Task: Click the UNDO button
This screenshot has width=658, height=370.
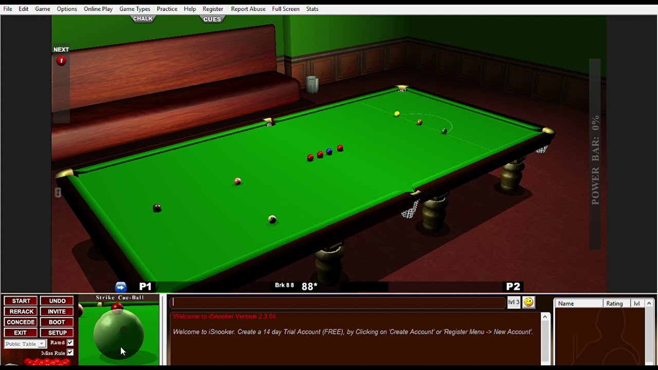Action: [x=57, y=301]
